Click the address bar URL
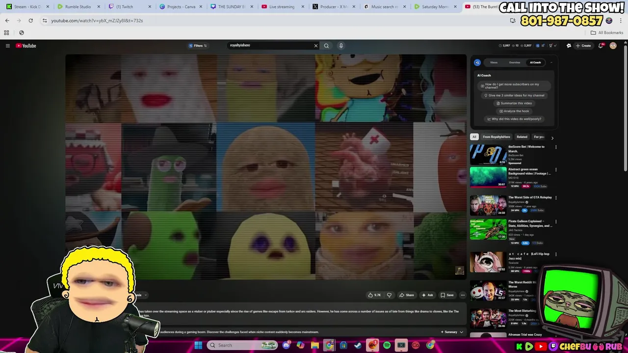The image size is (628, 353). pos(97,21)
